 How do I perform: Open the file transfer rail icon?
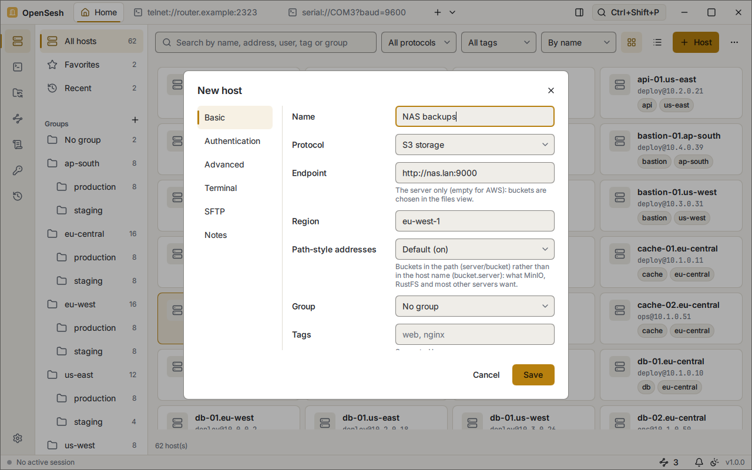point(18,93)
